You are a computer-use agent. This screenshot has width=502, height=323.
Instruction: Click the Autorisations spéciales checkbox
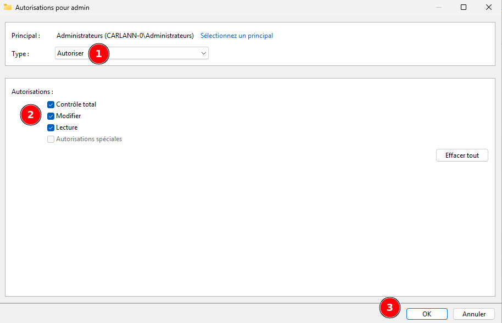click(51, 139)
